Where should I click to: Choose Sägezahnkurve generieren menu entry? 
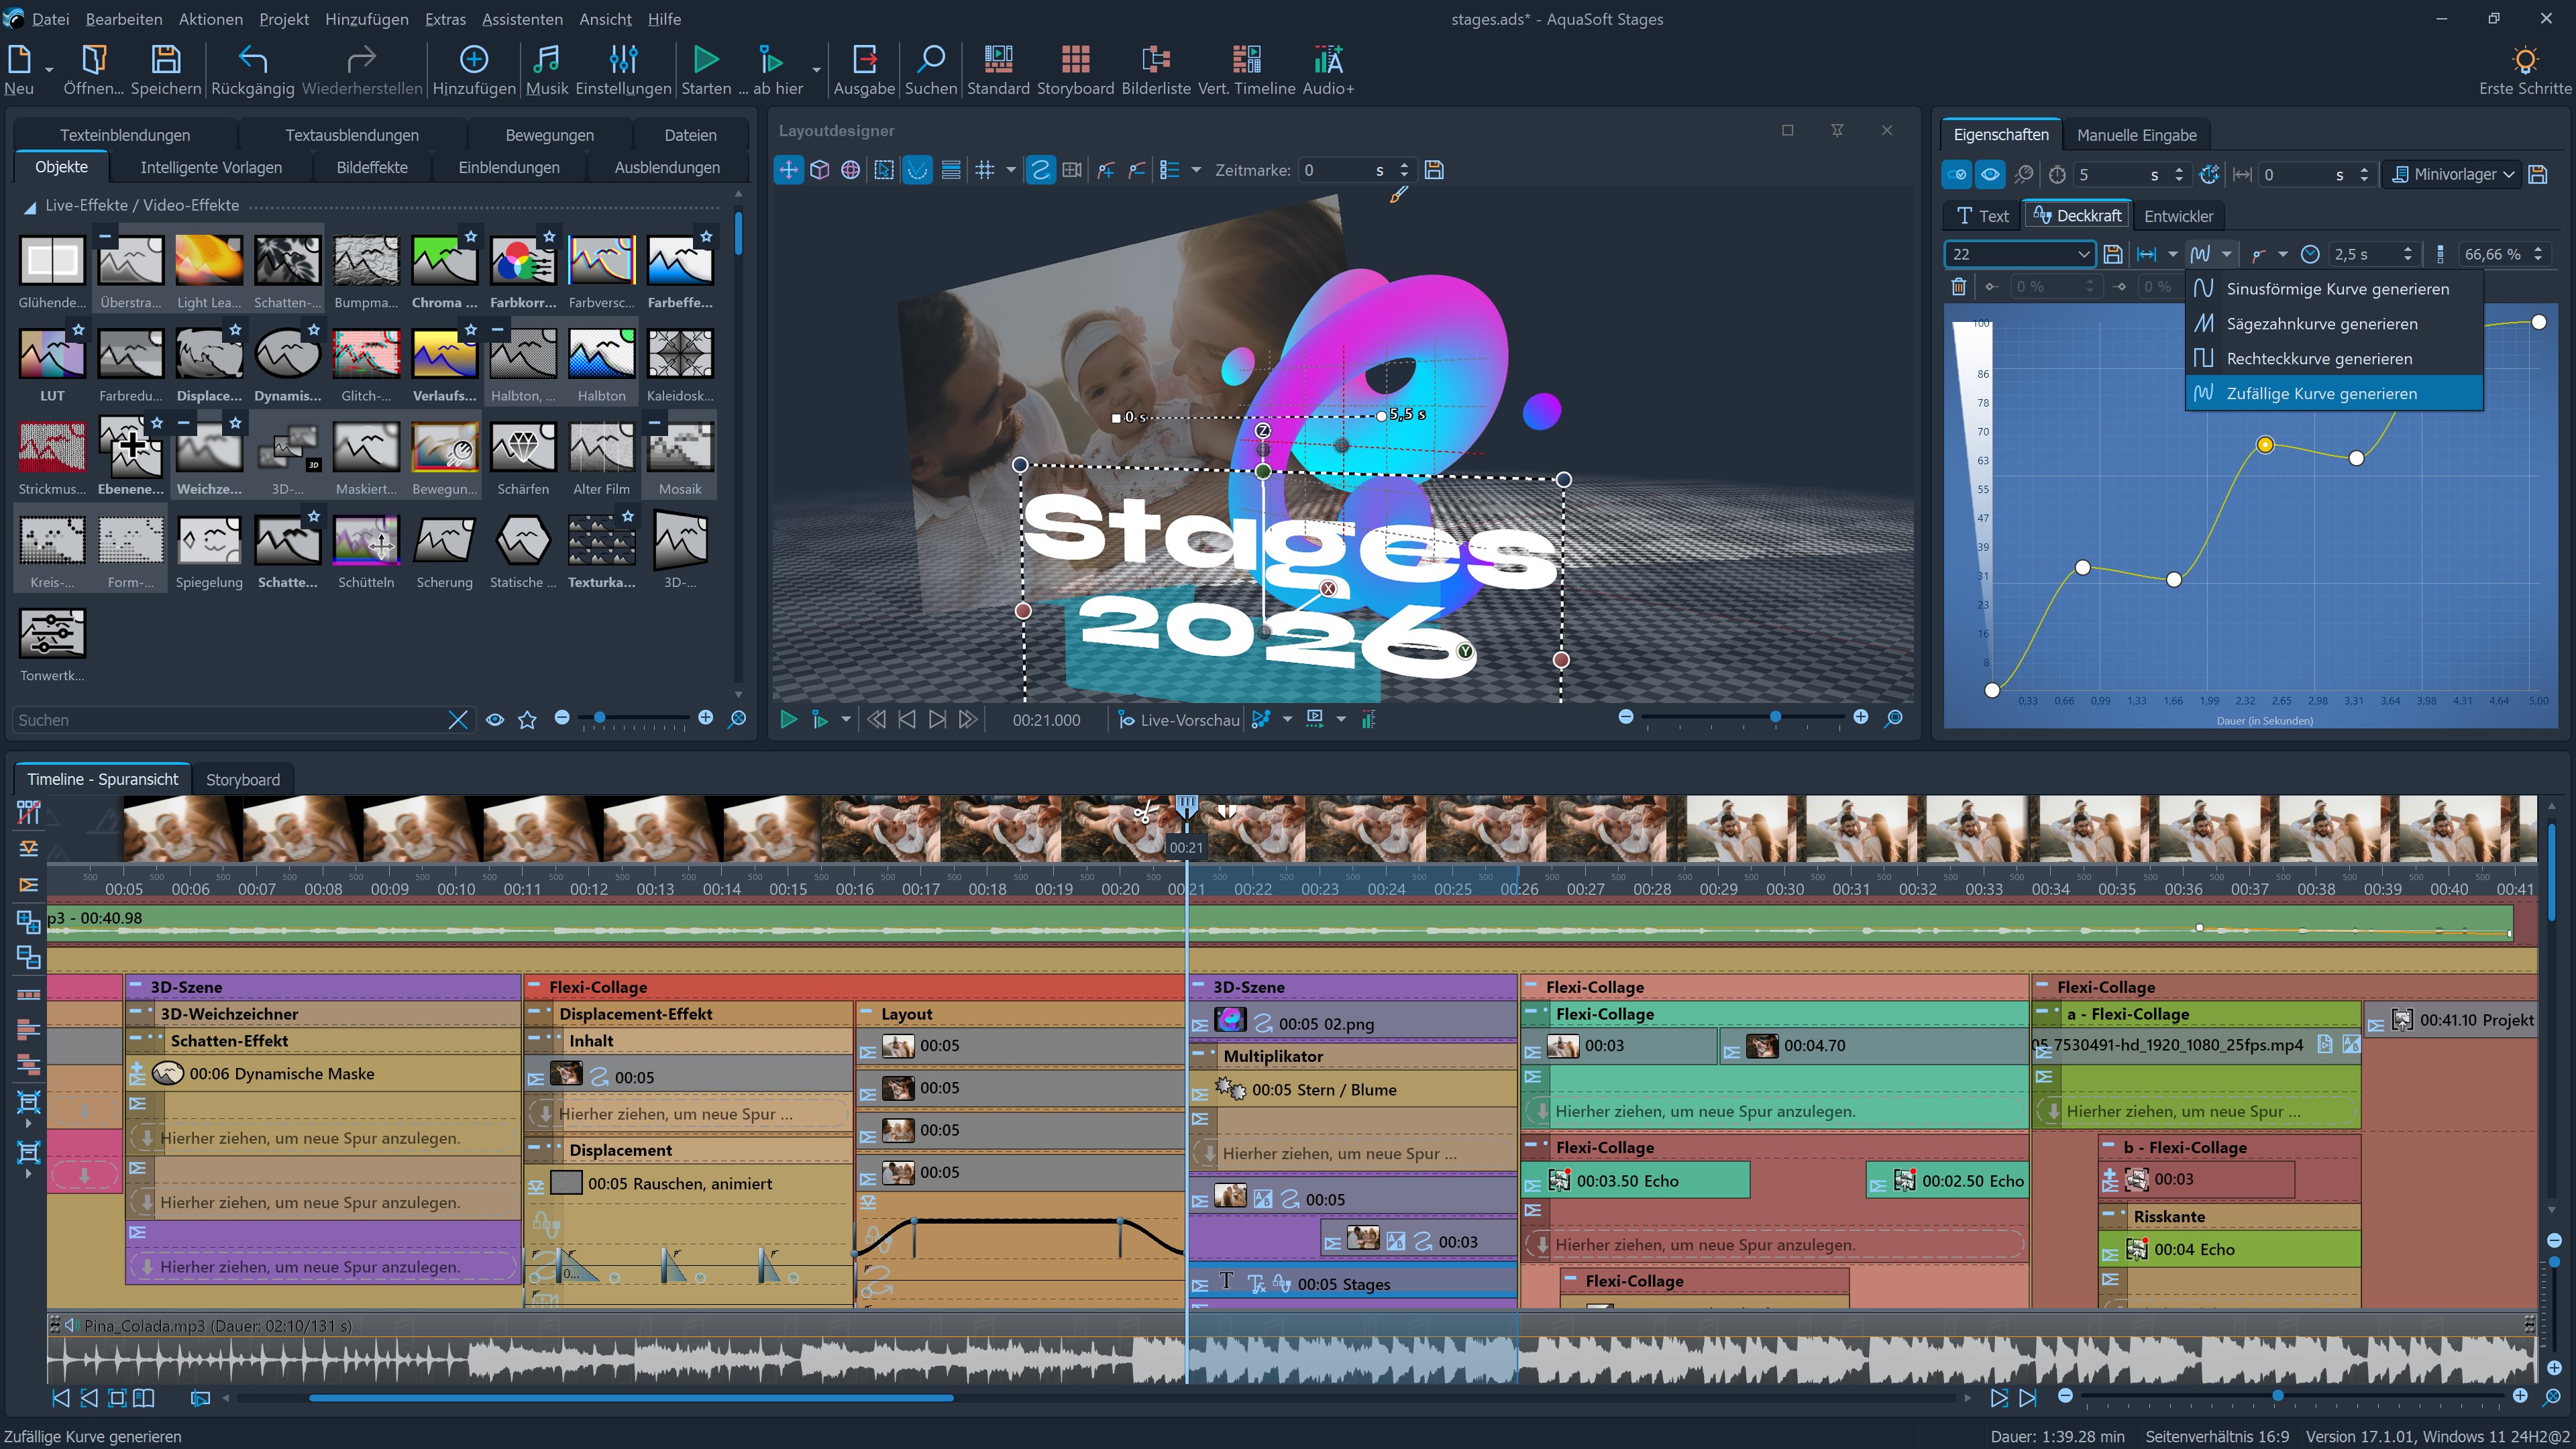[2321, 324]
